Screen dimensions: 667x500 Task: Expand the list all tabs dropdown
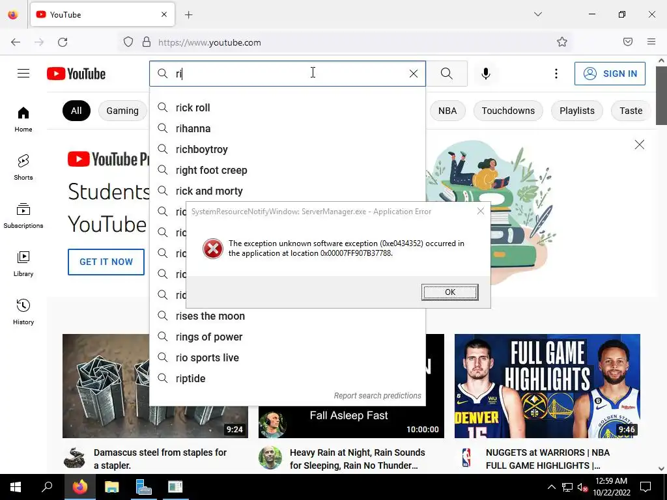(537, 14)
